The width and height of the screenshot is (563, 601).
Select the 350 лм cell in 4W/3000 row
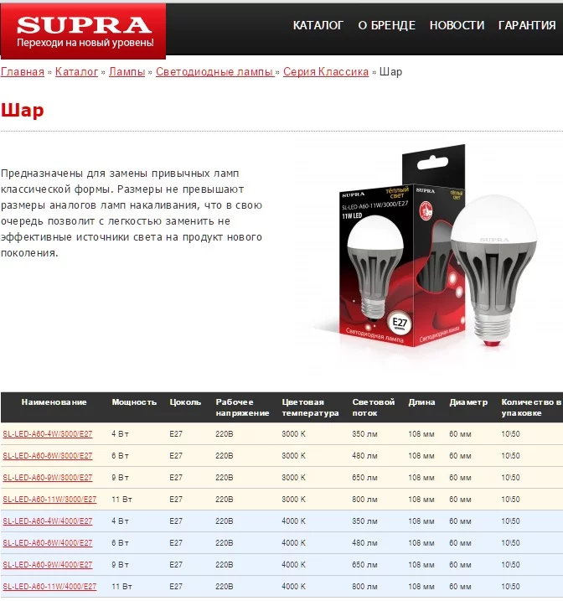(x=364, y=434)
